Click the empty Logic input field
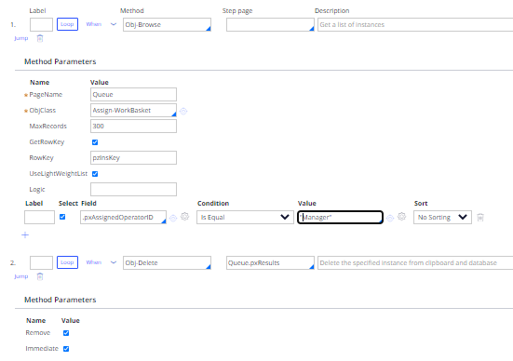513x361 pixels. pyautogui.click(x=133, y=189)
